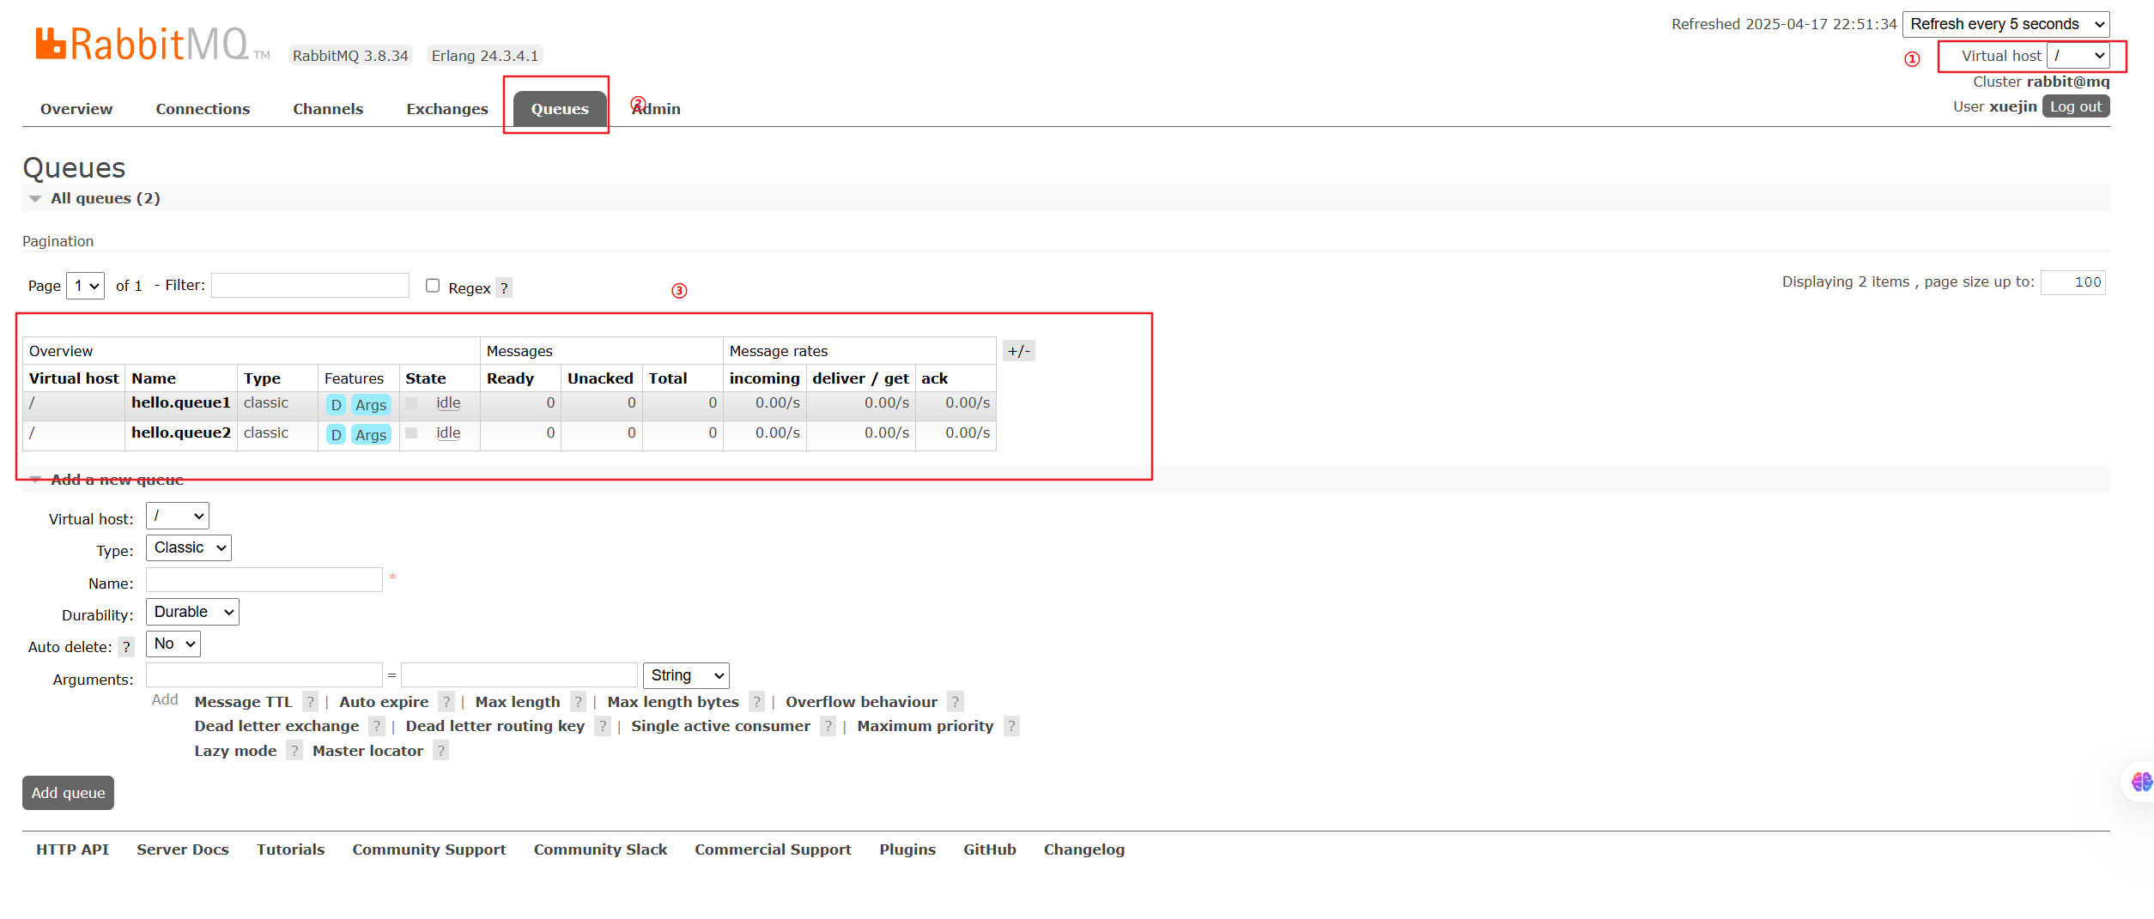The width and height of the screenshot is (2154, 919).
Task: Click help icon beside Max length bytes
Action: coord(756,702)
